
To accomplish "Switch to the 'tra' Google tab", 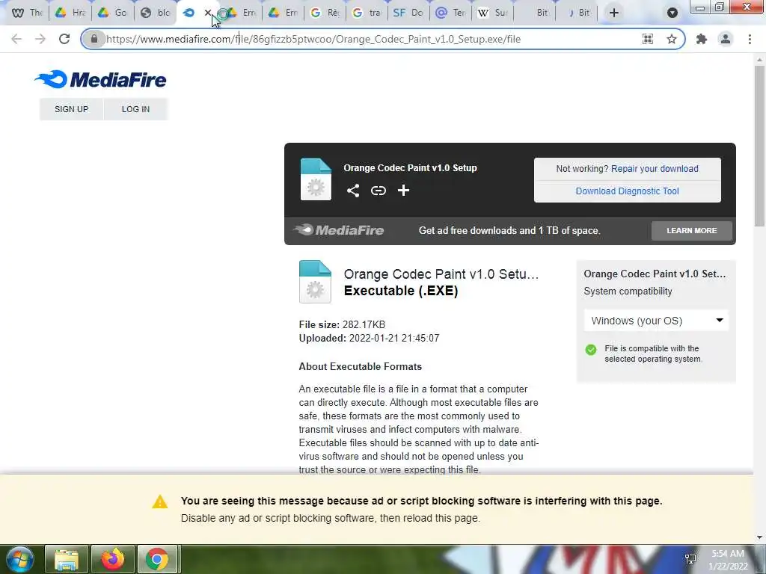I will tap(367, 13).
